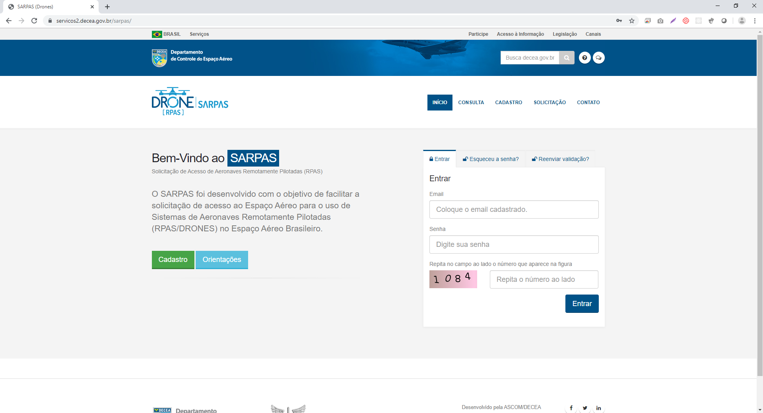
Task: Open the Chrome three-dot menu
Action: [x=755, y=21]
